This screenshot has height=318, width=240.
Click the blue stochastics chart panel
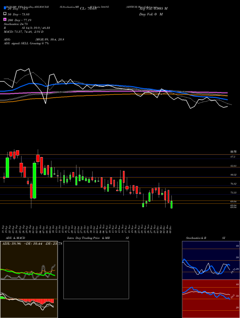coord(211,260)
